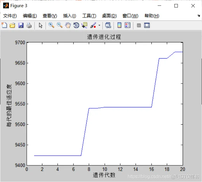The height and width of the screenshot is (182, 202).
Task: Click the dock figure arrow at menu bar end
Action: (199, 16)
